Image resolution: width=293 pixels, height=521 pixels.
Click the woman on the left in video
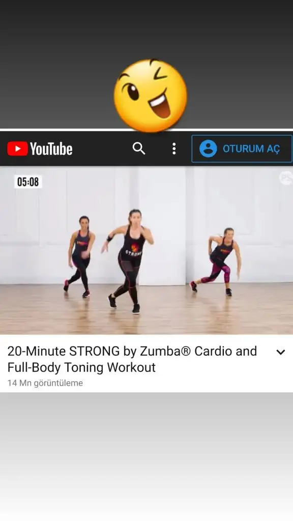(80, 256)
